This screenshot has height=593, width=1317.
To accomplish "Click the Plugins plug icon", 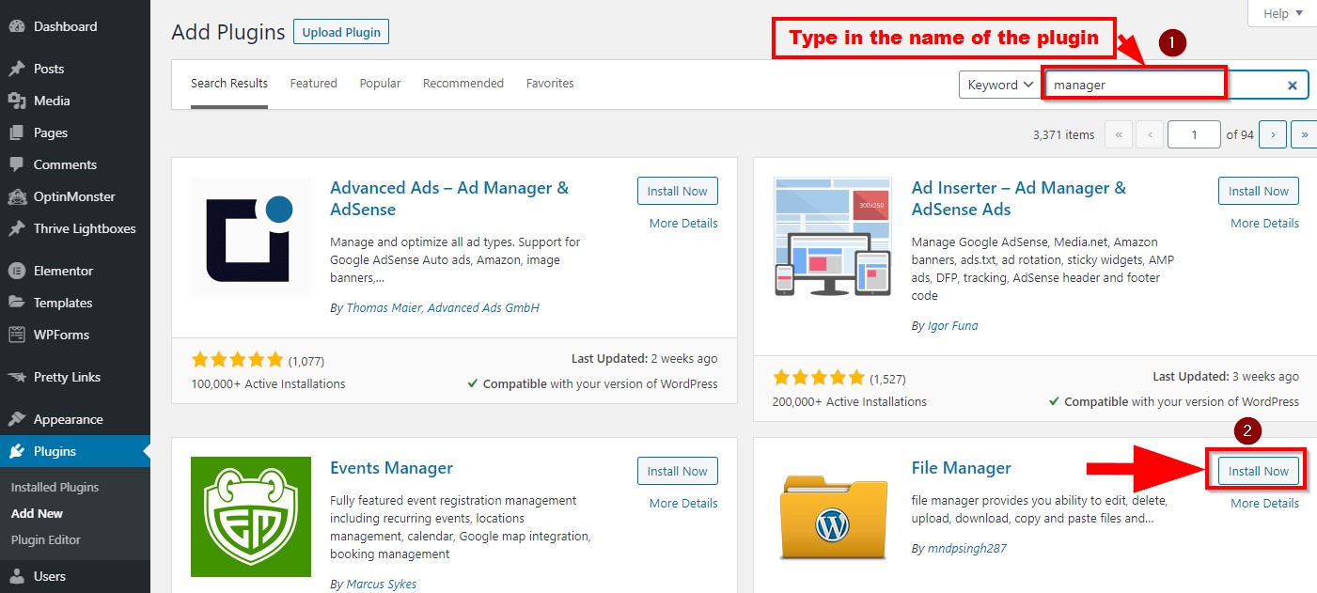I will pyautogui.click(x=16, y=451).
